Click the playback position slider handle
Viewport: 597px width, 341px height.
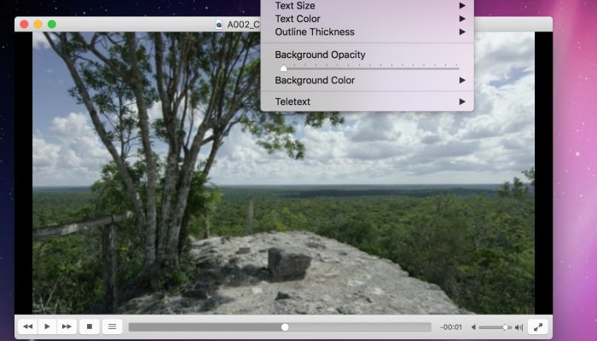(285, 327)
